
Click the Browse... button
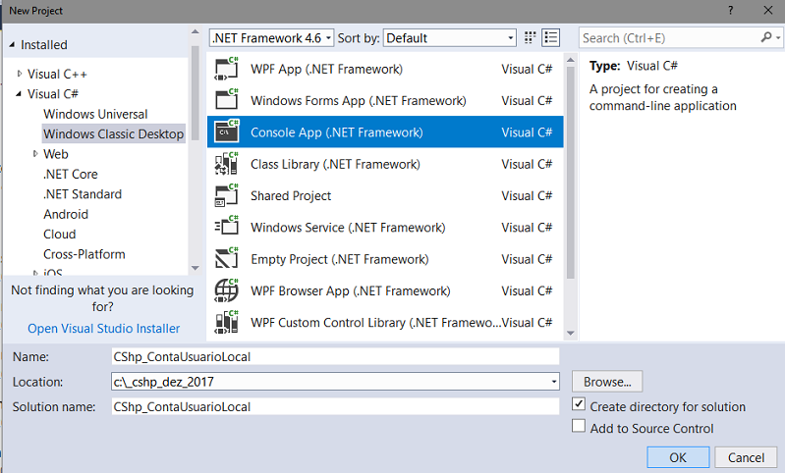607,382
